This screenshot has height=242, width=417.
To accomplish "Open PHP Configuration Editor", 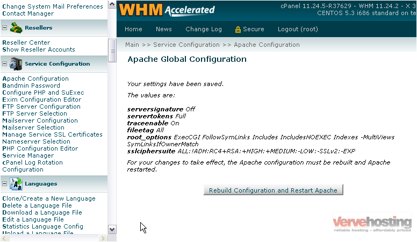I will (x=40, y=148).
